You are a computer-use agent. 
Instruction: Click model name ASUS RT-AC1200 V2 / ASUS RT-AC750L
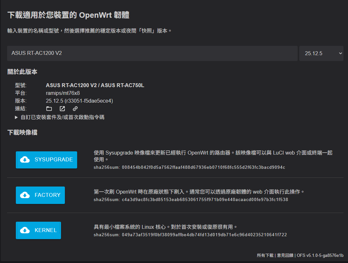(x=95, y=85)
